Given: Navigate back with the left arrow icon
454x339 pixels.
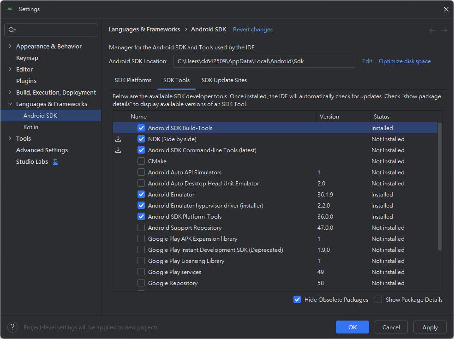Looking at the screenshot, I should point(432,30).
